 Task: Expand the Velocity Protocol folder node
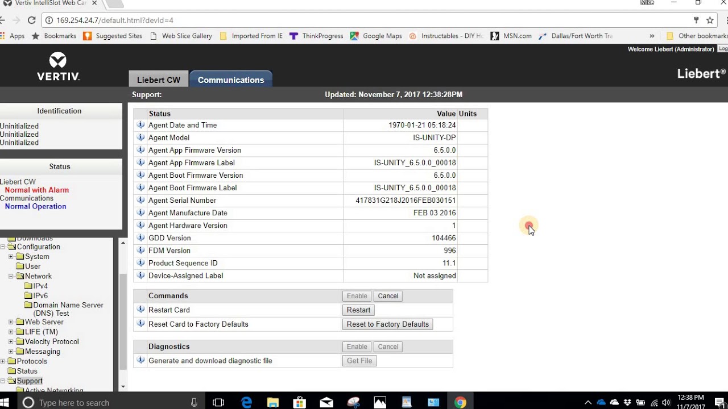(11, 341)
